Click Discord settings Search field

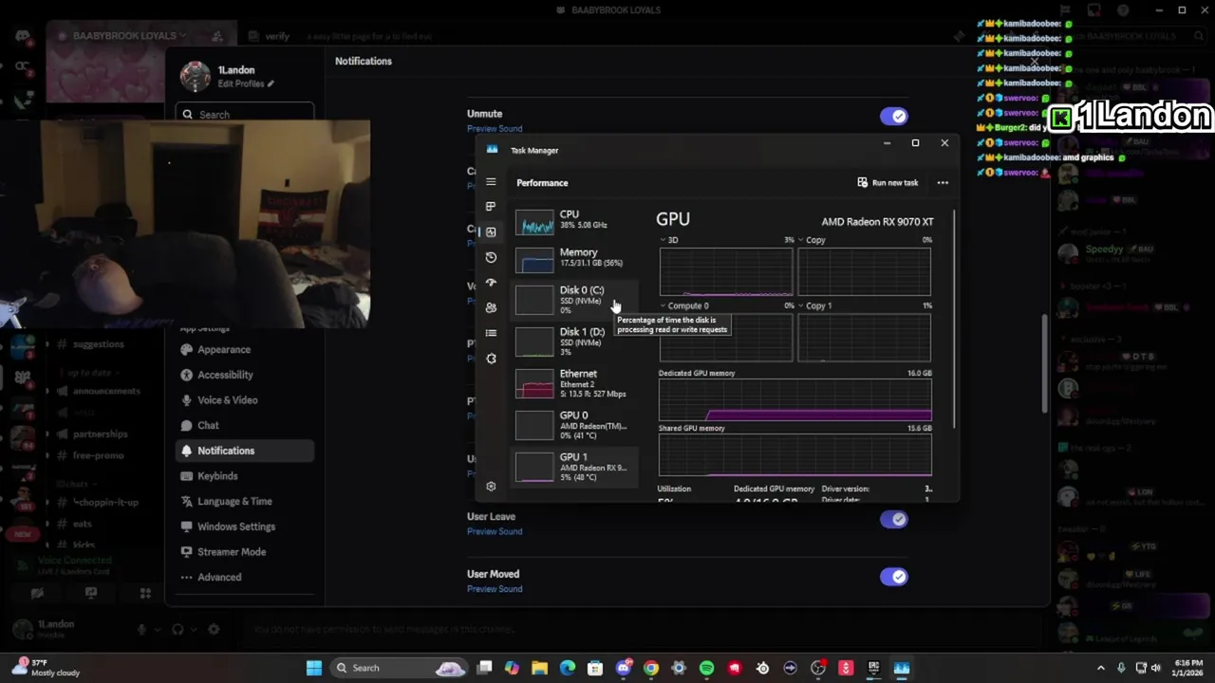[x=246, y=114]
